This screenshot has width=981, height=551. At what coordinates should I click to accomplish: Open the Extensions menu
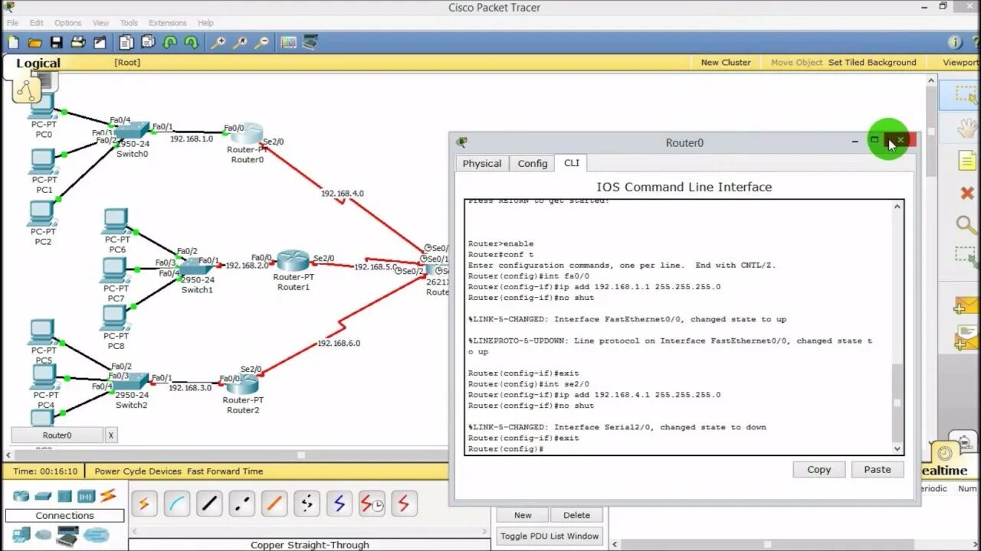[x=167, y=23]
